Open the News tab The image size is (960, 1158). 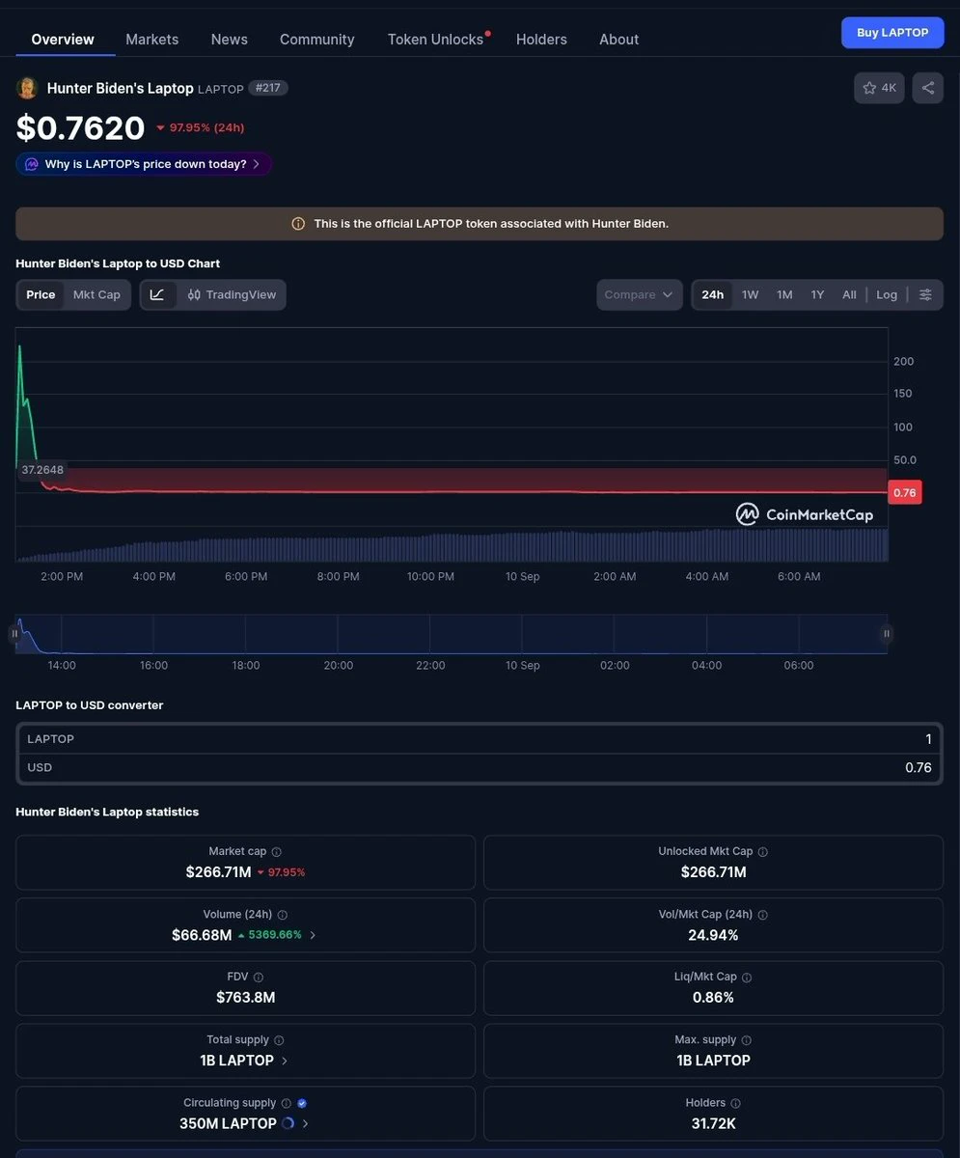pos(230,40)
